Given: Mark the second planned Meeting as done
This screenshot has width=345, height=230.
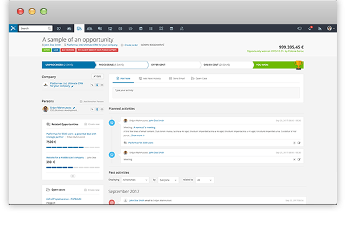Looking at the screenshot, I should pos(294,159).
